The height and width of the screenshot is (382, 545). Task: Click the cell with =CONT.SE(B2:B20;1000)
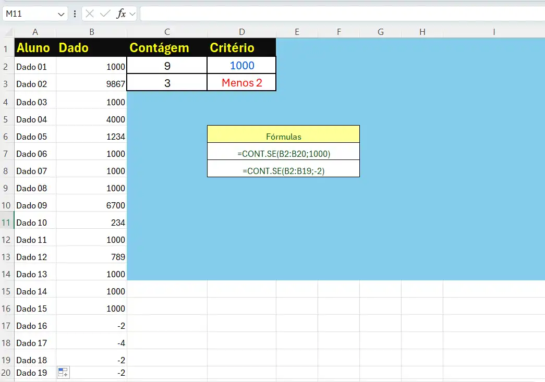click(283, 154)
